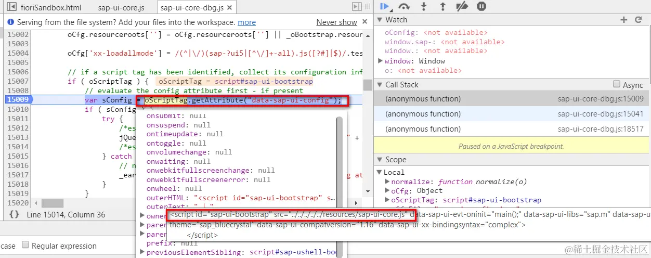Step into next function call
This screenshot has width=651, height=258.
pos(424,6)
